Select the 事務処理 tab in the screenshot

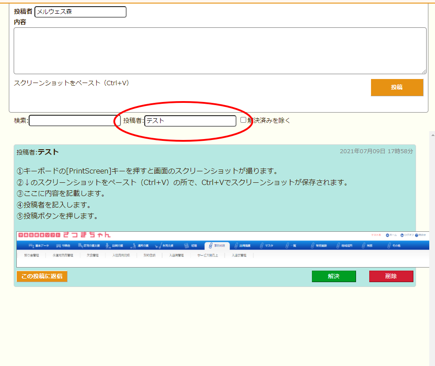pos(217,245)
